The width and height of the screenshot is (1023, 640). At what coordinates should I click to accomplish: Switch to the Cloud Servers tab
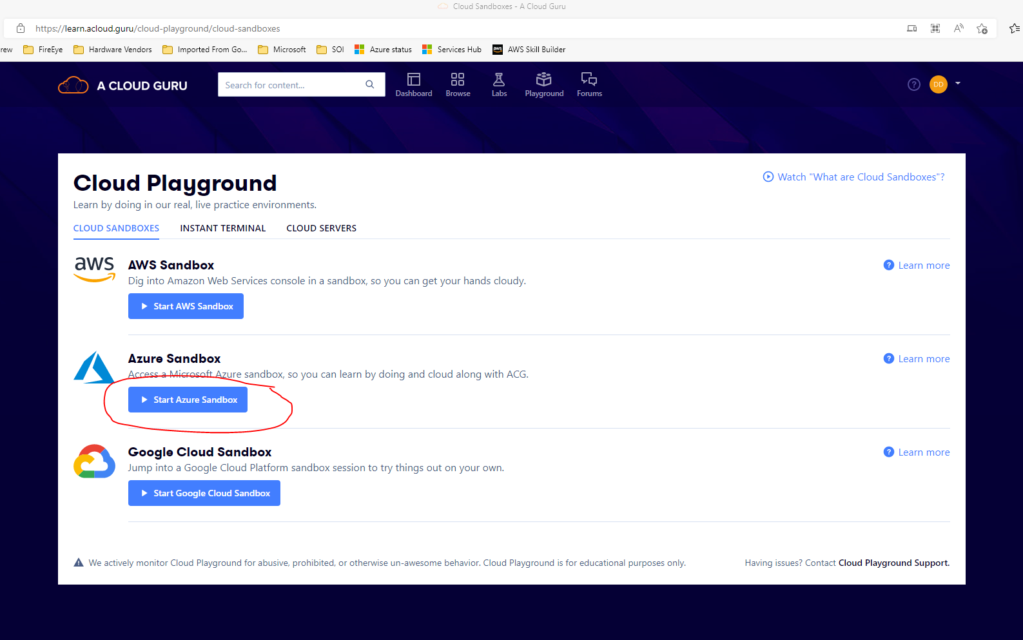321,228
